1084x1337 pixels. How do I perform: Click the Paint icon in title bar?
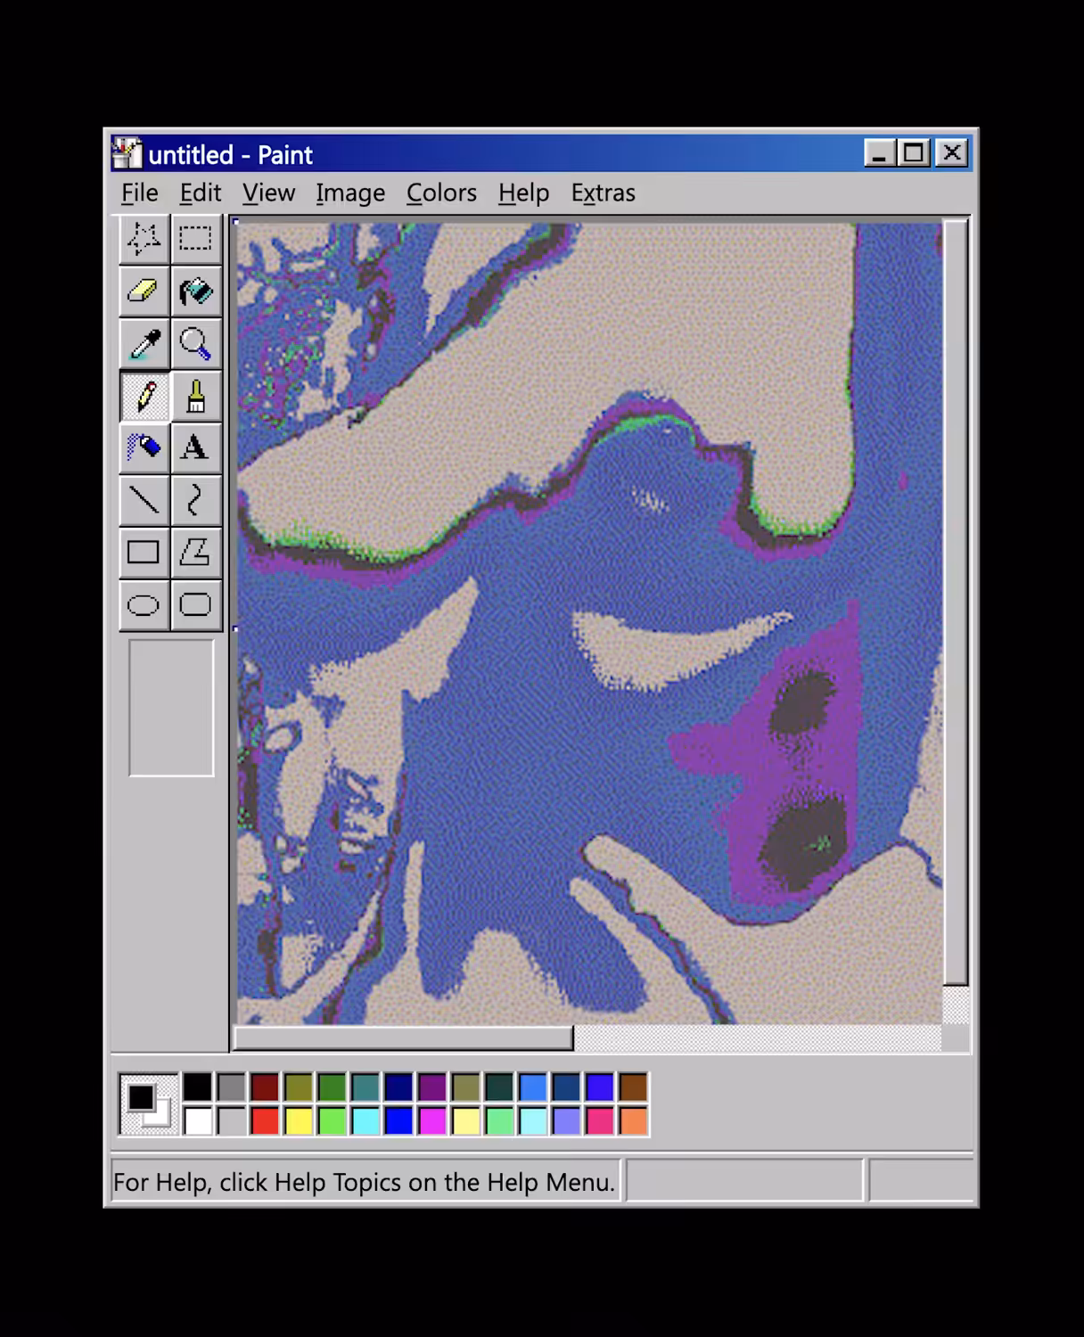(127, 153)
